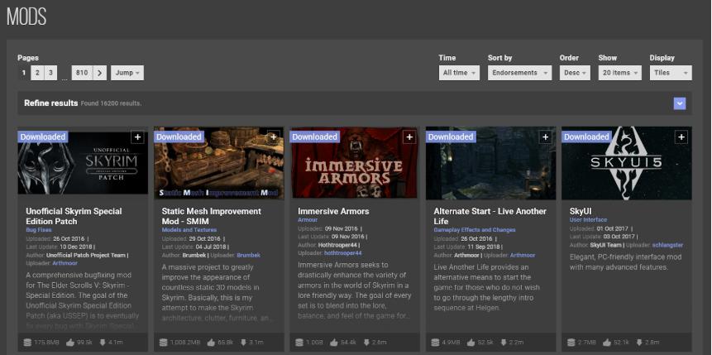Open Unofficial Skyrim Special Edition Patch title
The image size is (712, 355).
click(74, 216)
